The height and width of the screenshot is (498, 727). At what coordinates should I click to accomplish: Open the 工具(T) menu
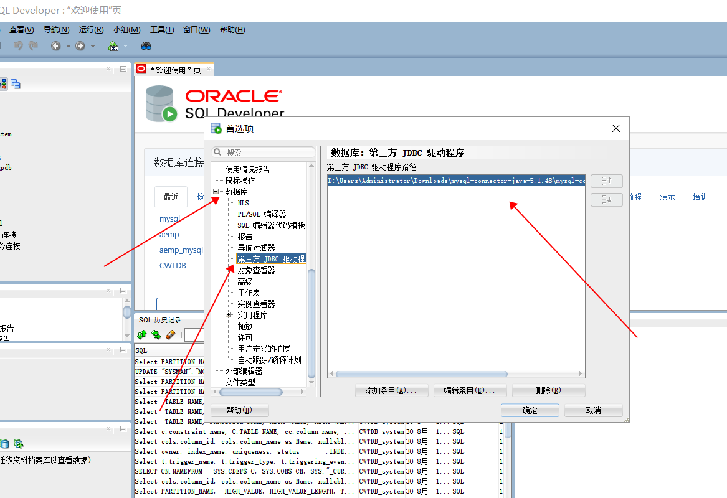162,30
